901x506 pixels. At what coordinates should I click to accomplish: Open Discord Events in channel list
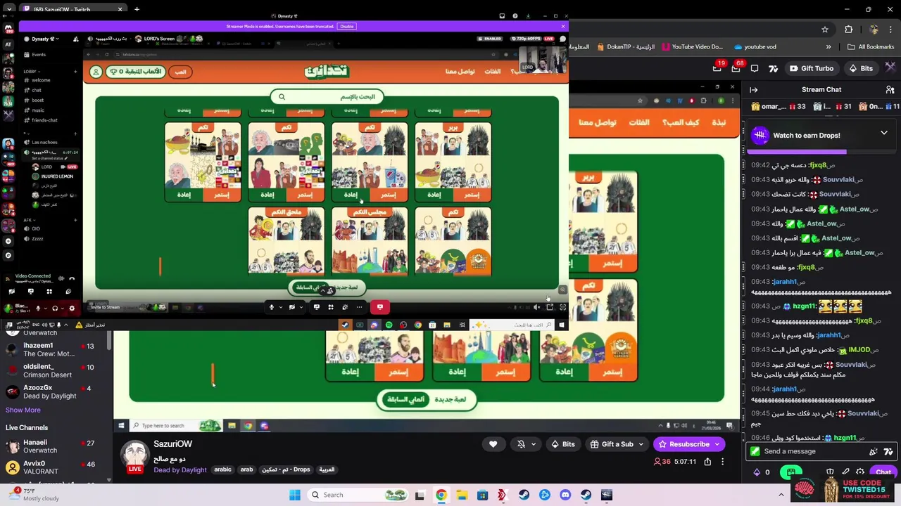[x=39, y=55]
